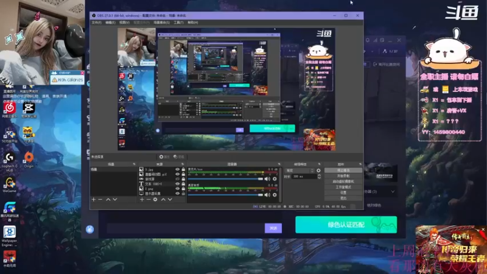This screenshot has height=274, width=487.
Task: Click 开始录制 button
Action: 343,176
